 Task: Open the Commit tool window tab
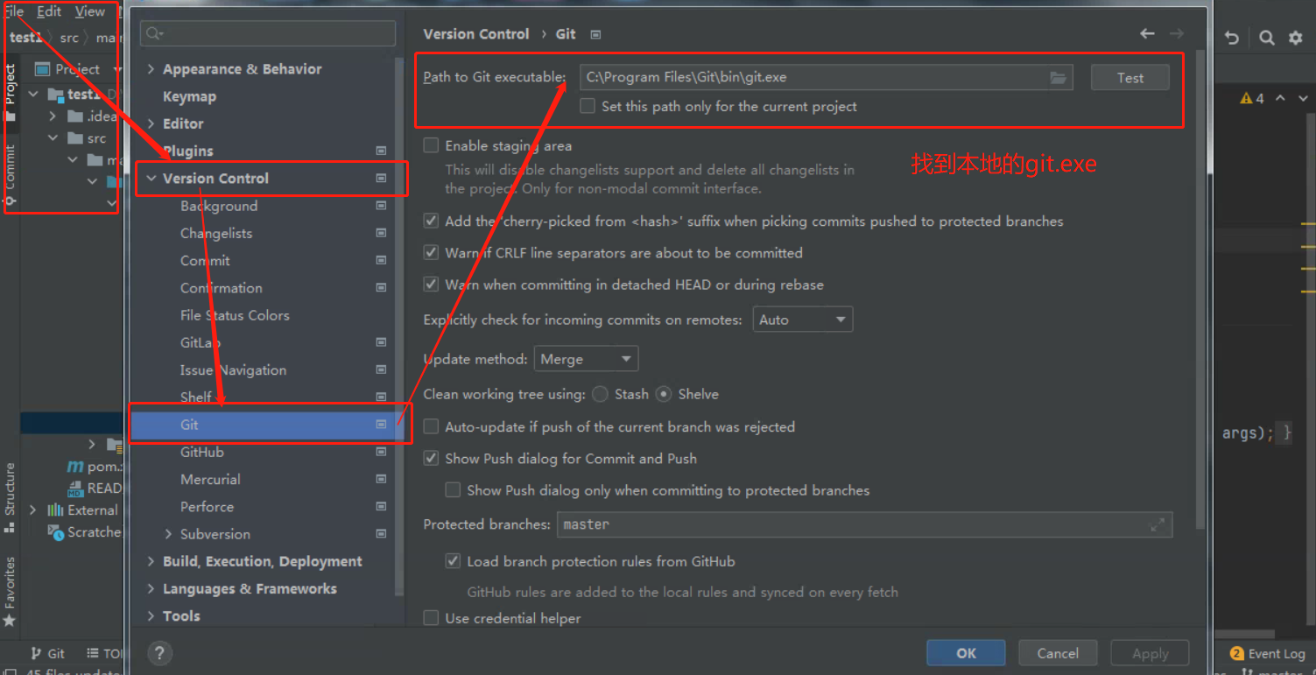10,177
